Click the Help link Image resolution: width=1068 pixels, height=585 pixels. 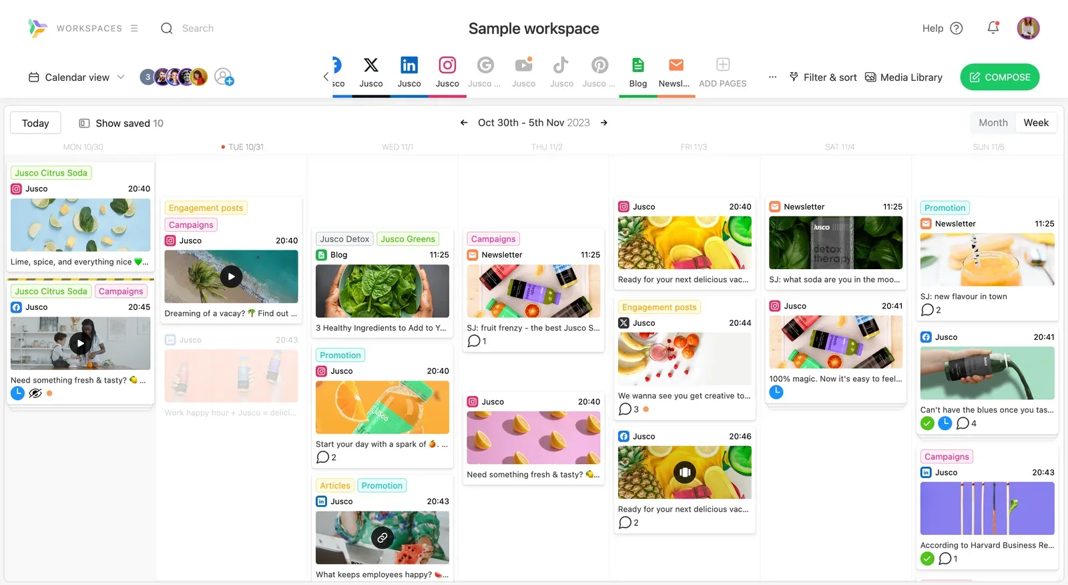click(932, 28)
